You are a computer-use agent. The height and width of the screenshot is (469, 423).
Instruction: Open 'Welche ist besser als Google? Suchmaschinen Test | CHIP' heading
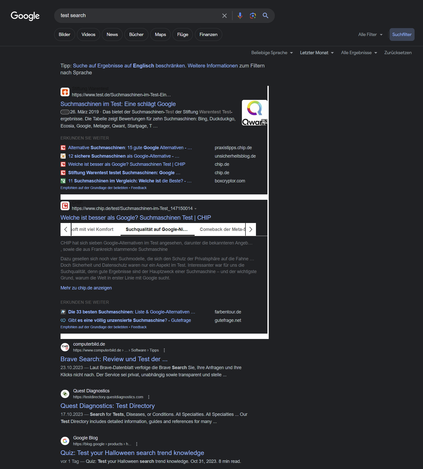(136, 218)
